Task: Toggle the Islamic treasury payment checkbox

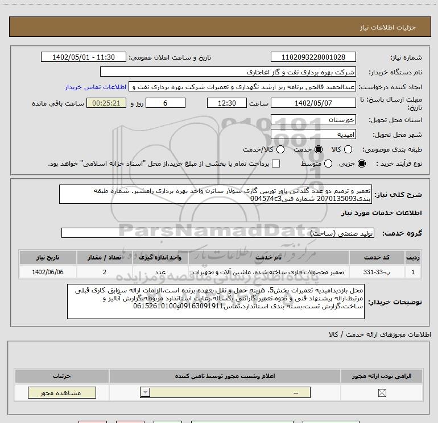Action: (276, 164)
